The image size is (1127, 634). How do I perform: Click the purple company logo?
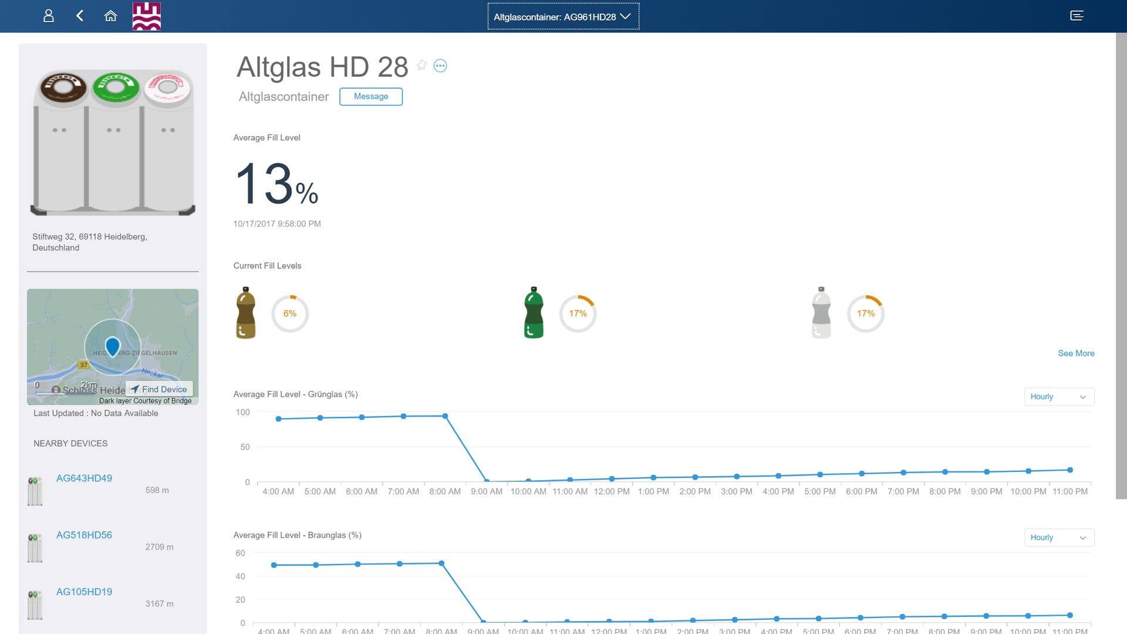click(147, 16)
